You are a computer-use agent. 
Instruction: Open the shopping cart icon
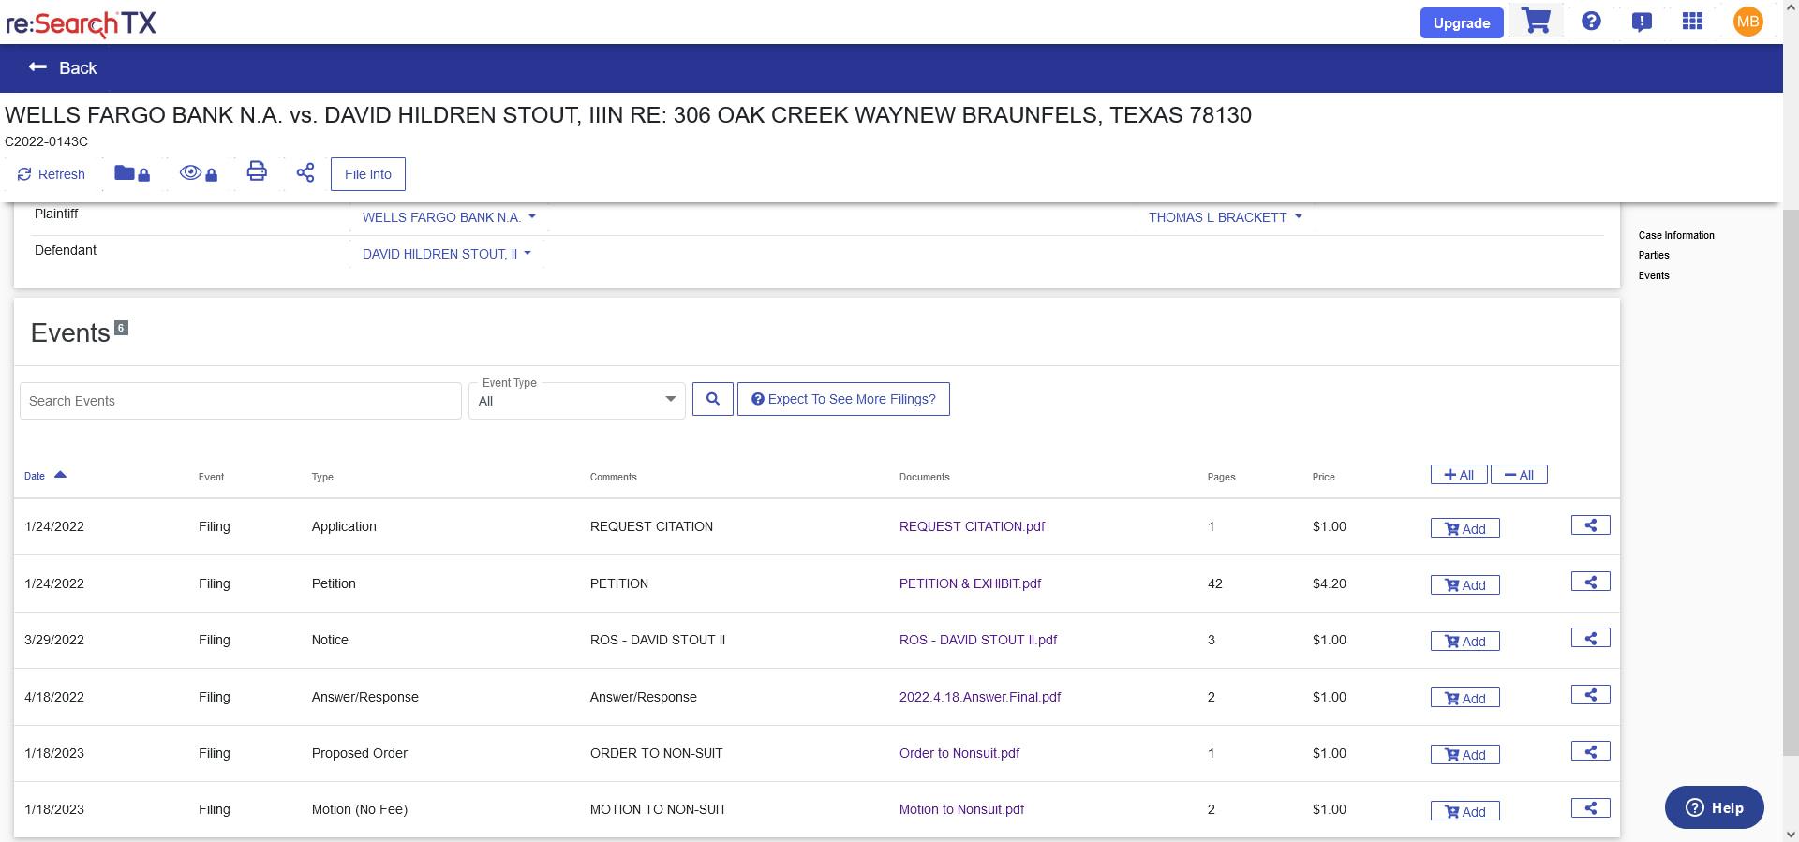pos(1537,21)
